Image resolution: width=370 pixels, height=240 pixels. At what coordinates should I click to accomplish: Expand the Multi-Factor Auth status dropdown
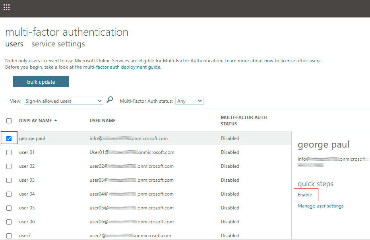189,101
